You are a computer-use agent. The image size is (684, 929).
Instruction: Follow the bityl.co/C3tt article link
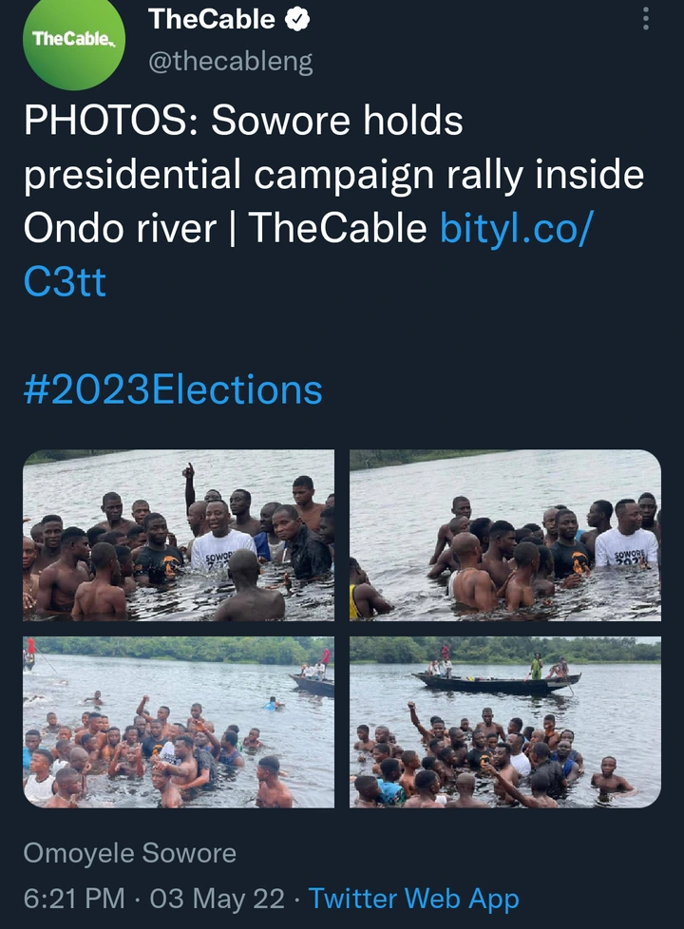pos(513,228)
